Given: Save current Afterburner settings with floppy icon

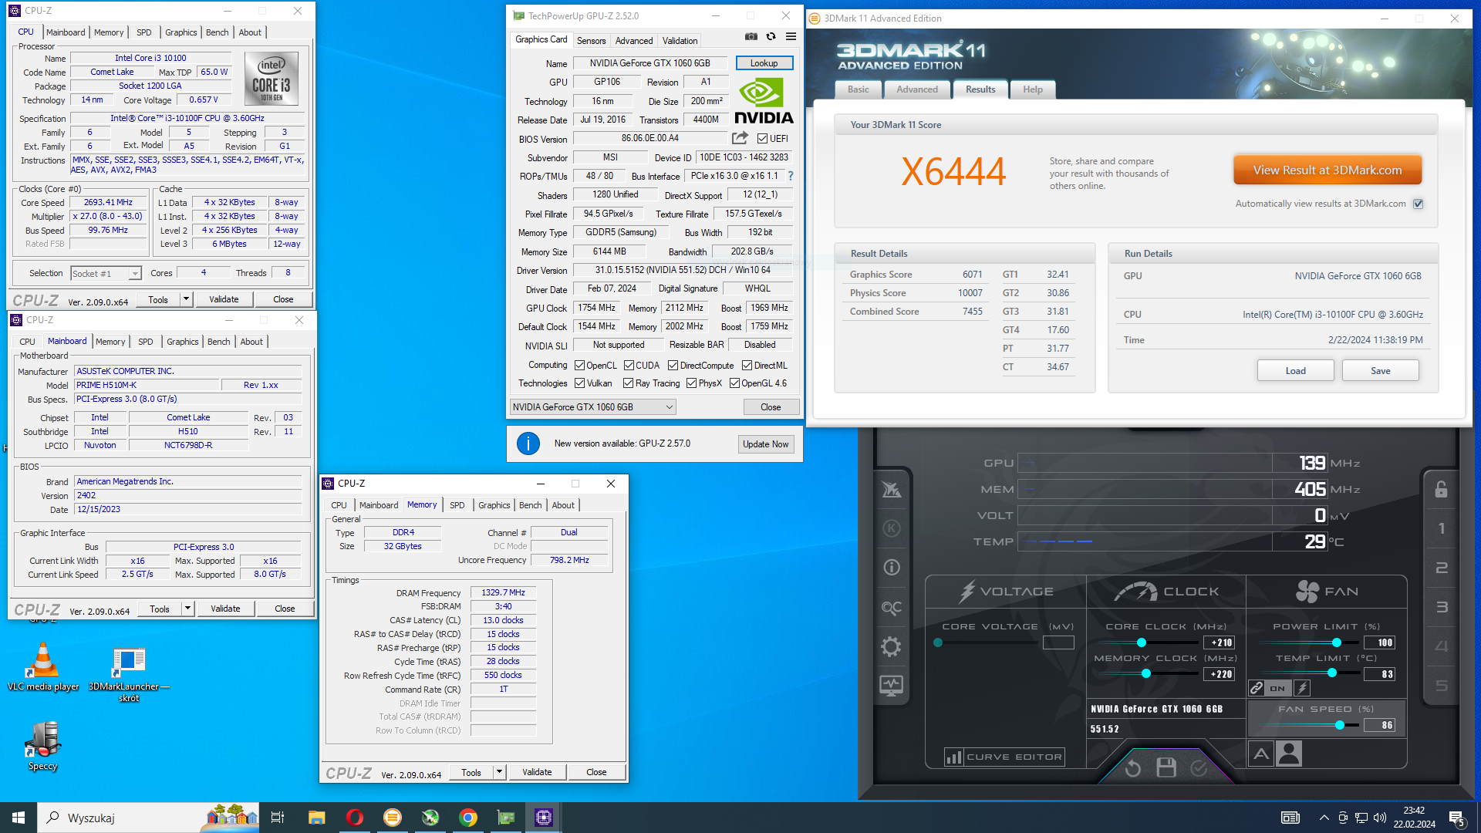Looking at the screenshot, I should 1166,767.
